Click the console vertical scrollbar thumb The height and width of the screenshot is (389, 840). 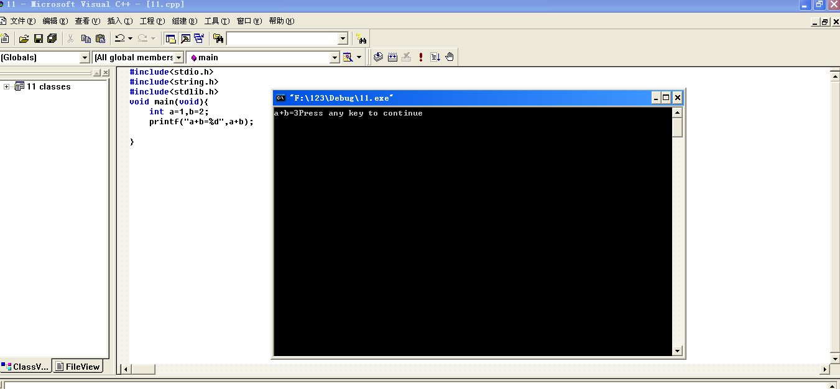678,127
